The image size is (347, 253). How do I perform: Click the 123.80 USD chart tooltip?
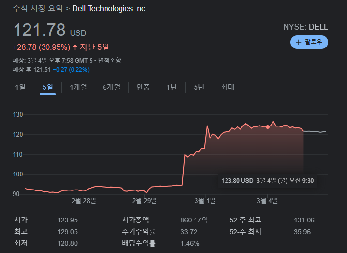point(268,181)
